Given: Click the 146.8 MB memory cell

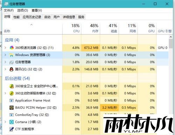Looking at the screenshot, I should (x=91, y=69).
